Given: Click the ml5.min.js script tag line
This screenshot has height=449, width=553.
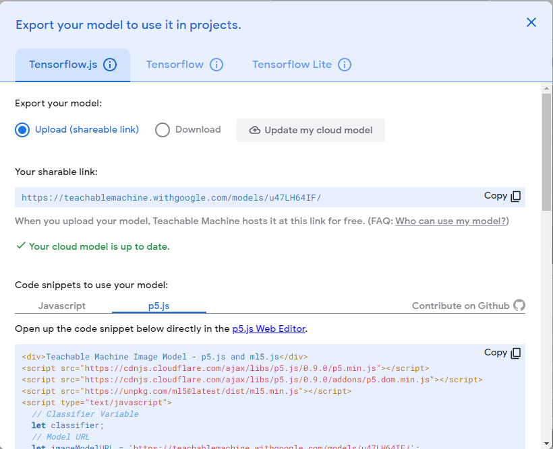Looking at the screenshot, I should [187, 391].
